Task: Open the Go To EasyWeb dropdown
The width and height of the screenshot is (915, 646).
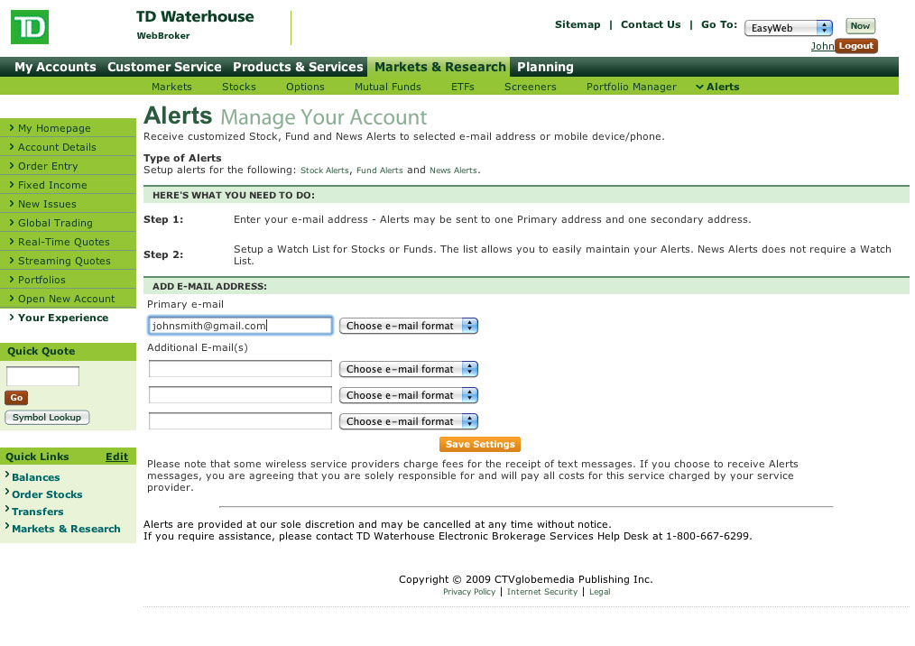Action: pyautogui.click(x=789, y=28)
